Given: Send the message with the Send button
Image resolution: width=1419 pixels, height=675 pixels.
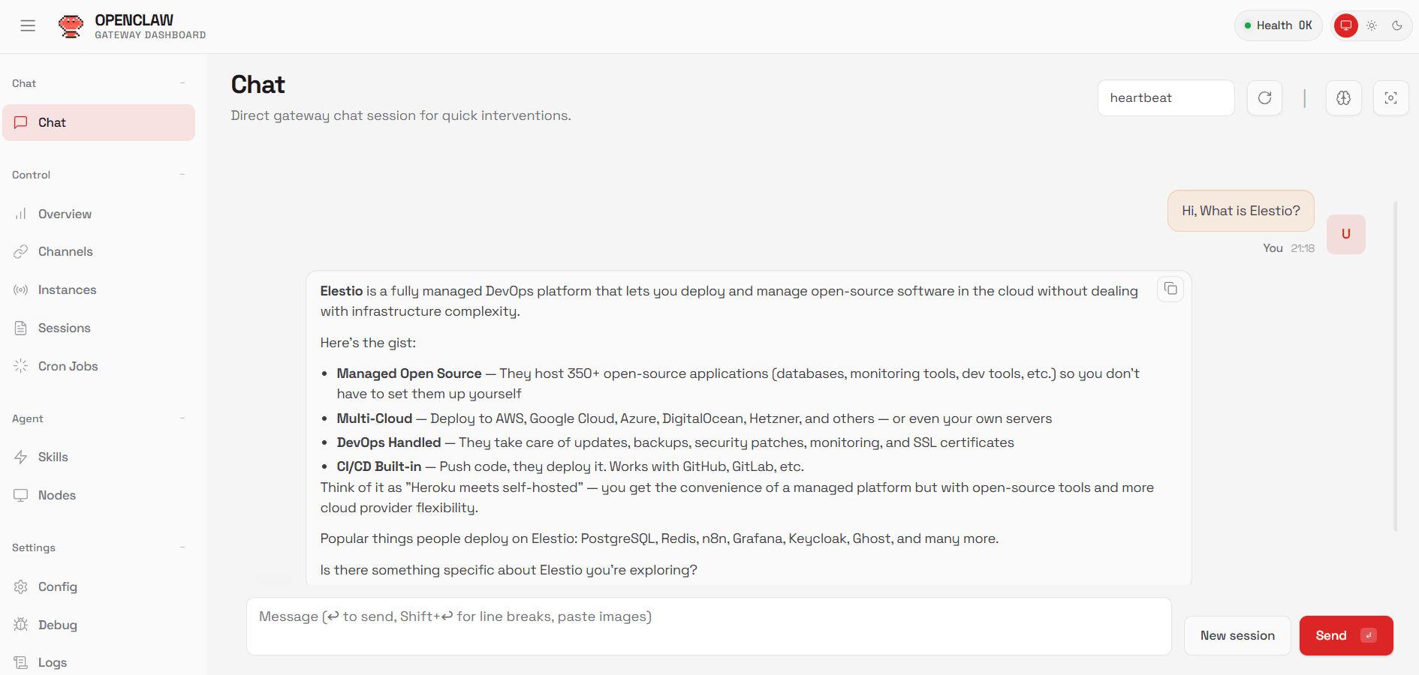Looking at the screenshot, I should (x=1345, y=635).
